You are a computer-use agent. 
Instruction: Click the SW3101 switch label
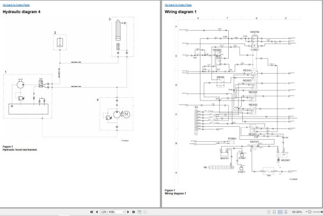click(x=255, y=142)
